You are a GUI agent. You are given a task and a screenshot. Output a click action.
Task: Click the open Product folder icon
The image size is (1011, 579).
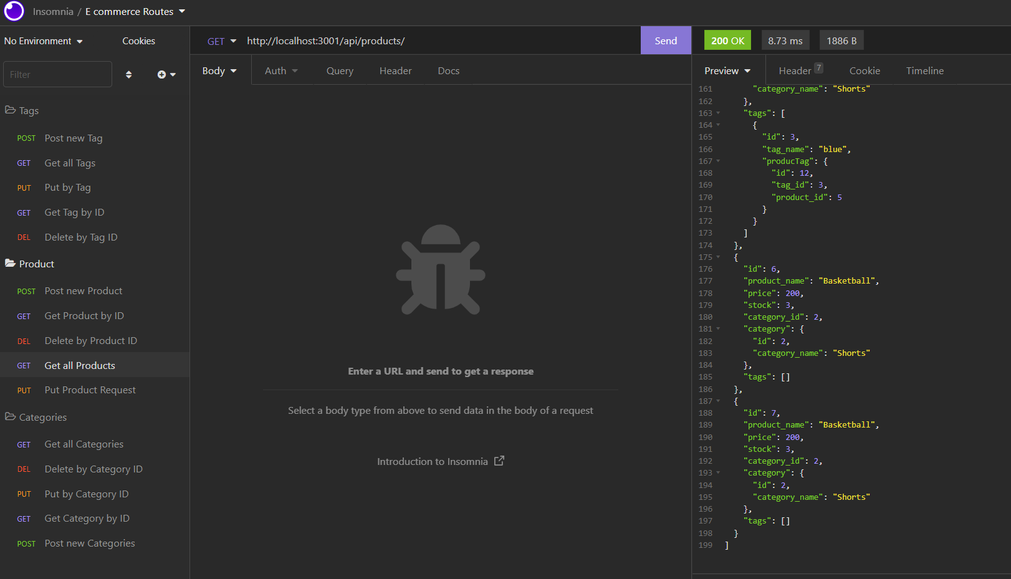click(10, 264)
